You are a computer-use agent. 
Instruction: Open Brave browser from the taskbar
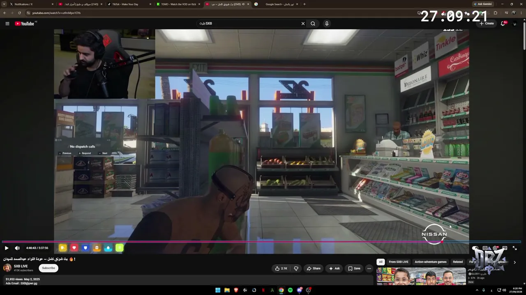click(236, 290)
